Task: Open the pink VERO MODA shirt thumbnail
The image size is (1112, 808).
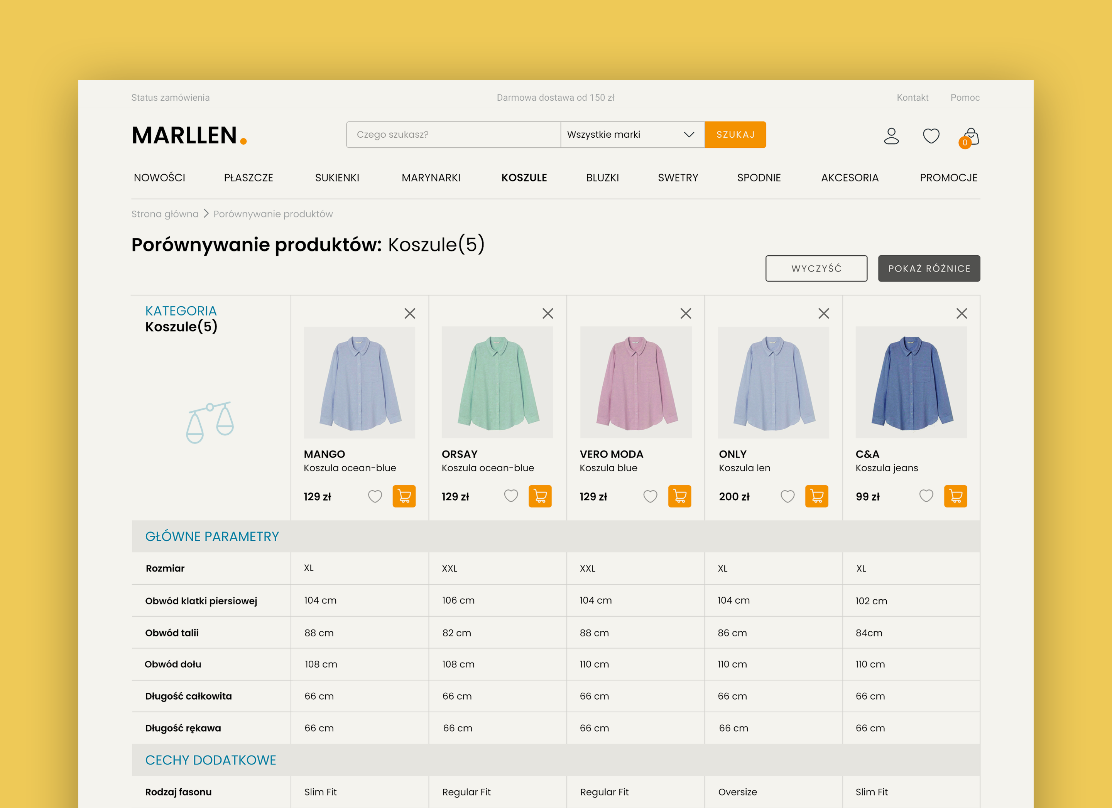Action: tap(635, 382)
